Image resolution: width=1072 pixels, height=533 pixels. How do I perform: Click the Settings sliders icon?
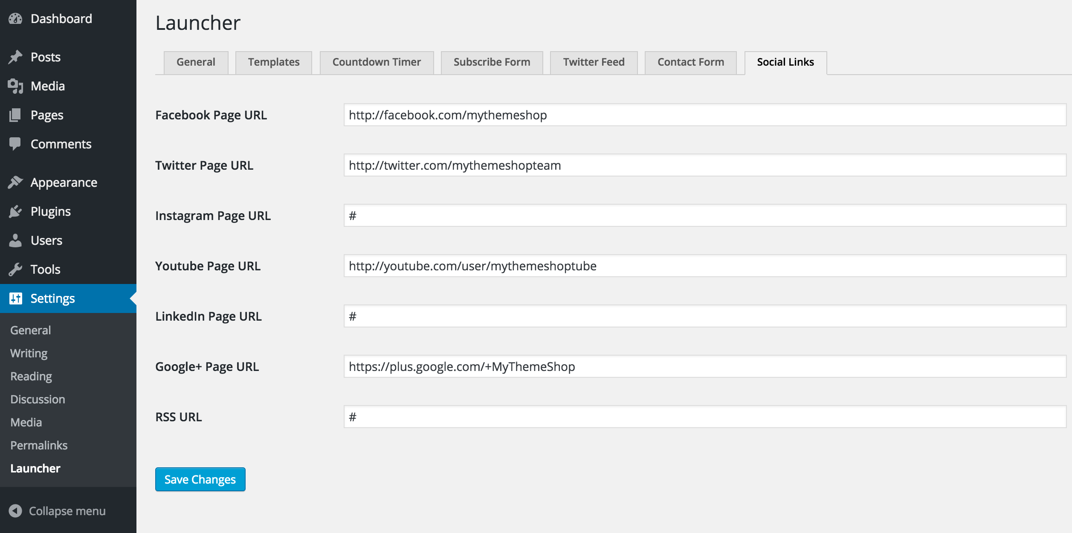15,298
